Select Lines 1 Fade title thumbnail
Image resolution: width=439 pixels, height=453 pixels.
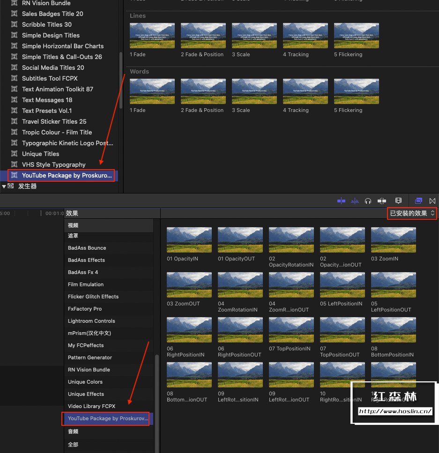152,36
